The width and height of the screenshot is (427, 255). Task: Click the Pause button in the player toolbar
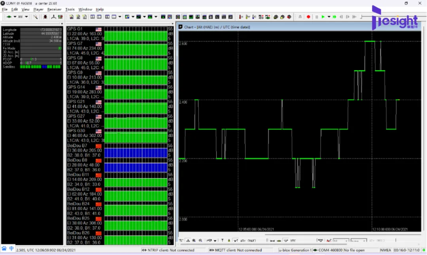[317, 17]
